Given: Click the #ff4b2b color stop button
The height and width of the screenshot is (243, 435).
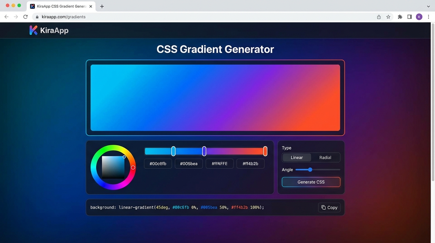Looking at the screenshot, I should coord(250,164).
